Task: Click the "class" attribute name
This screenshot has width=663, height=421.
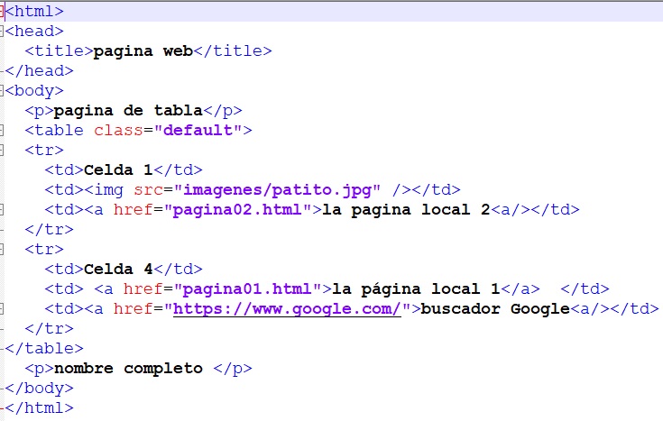Action: tap(118, 130)
